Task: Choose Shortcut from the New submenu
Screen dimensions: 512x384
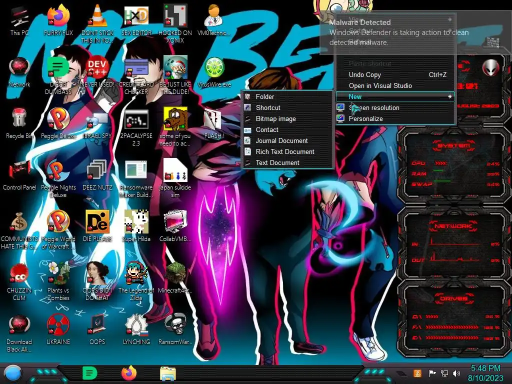Action: pyautogui.click(x=287, y=108)
